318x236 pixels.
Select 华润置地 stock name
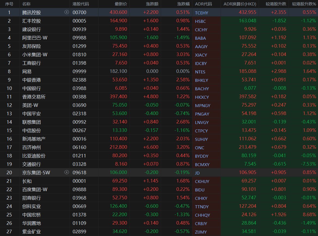tap(32, 223)
